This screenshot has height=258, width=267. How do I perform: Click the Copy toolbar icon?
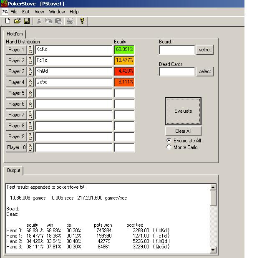pos(49,21)
